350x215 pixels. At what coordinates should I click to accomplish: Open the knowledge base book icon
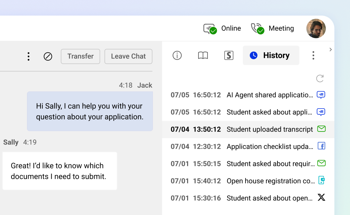pos(203,55)
